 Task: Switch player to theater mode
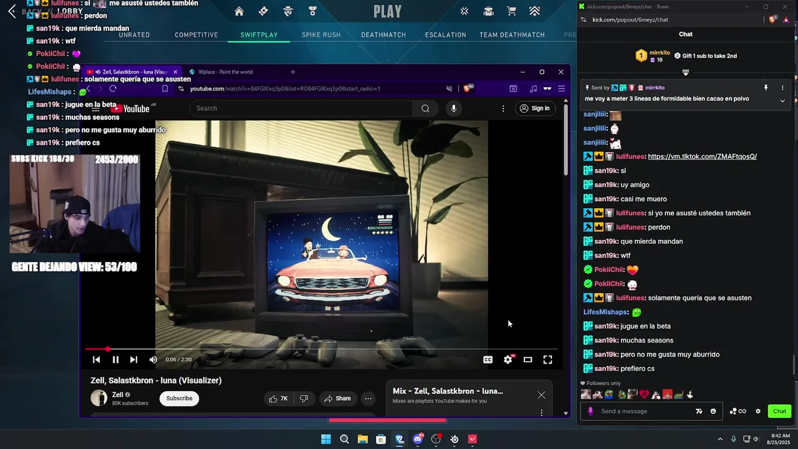[x=528, y=360]
